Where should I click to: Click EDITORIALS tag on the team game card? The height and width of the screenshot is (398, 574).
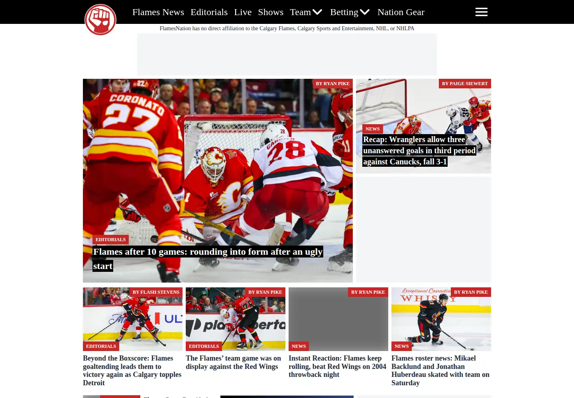pyautogui.click(x=204, y=346)
